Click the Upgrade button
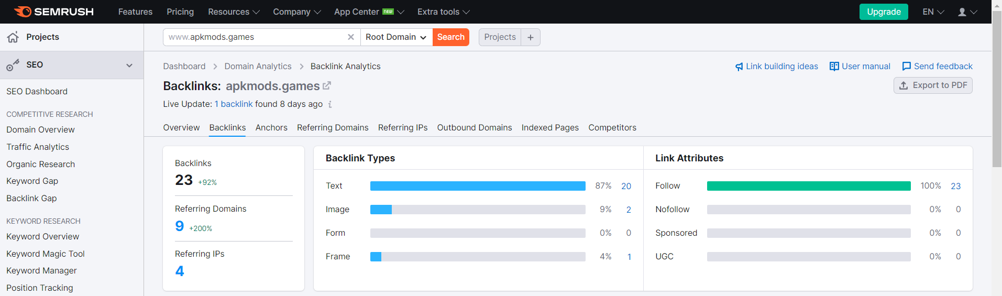1002x296 pixels. [x=884, y=12]
